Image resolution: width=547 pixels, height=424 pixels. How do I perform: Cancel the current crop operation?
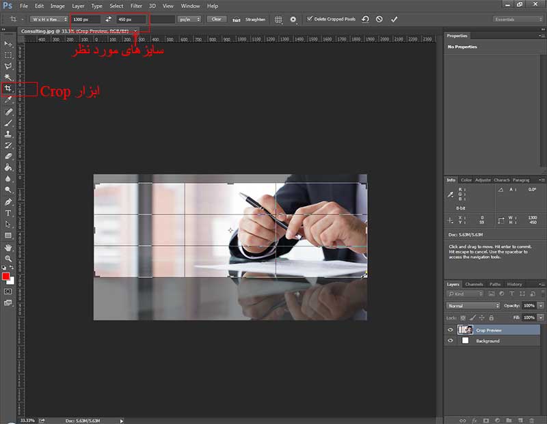[x=379, y=19]
